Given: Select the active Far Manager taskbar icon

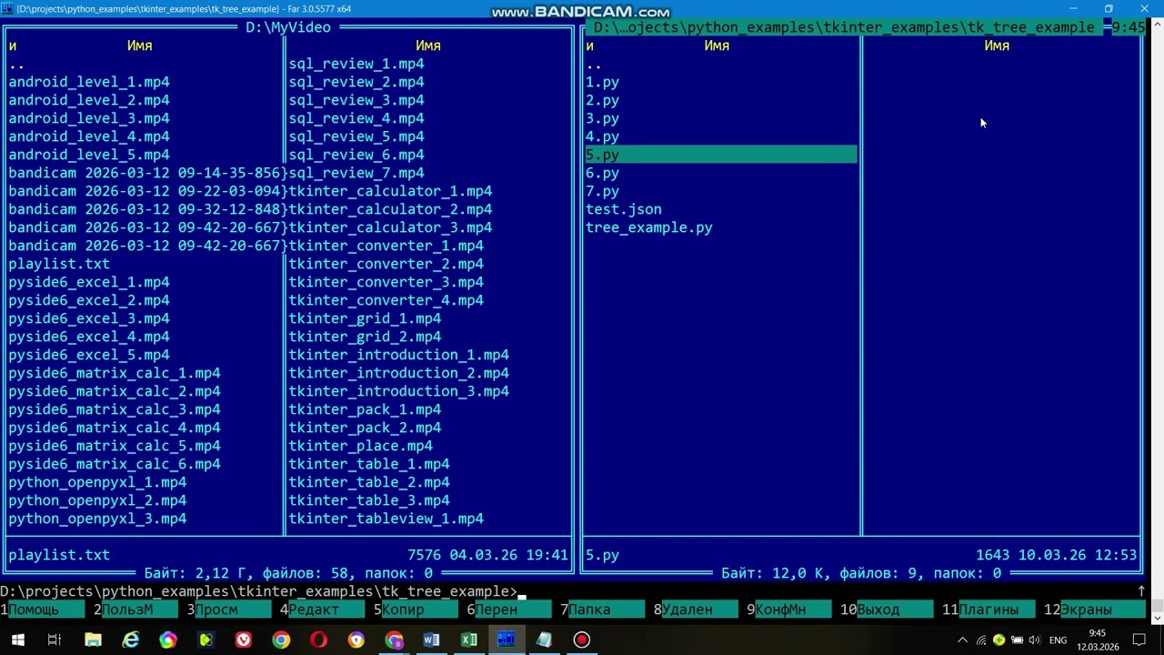Looking at the screenshot, I should 506,640.
